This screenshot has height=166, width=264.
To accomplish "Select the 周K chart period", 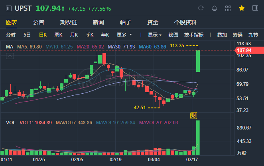I will click(x=58, y=35).
